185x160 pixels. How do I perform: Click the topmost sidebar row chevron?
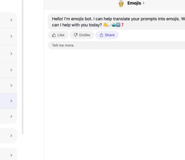point(11,20)
